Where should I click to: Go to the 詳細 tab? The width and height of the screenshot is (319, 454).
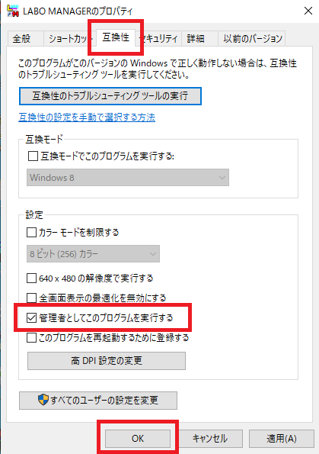coord(196,38)
